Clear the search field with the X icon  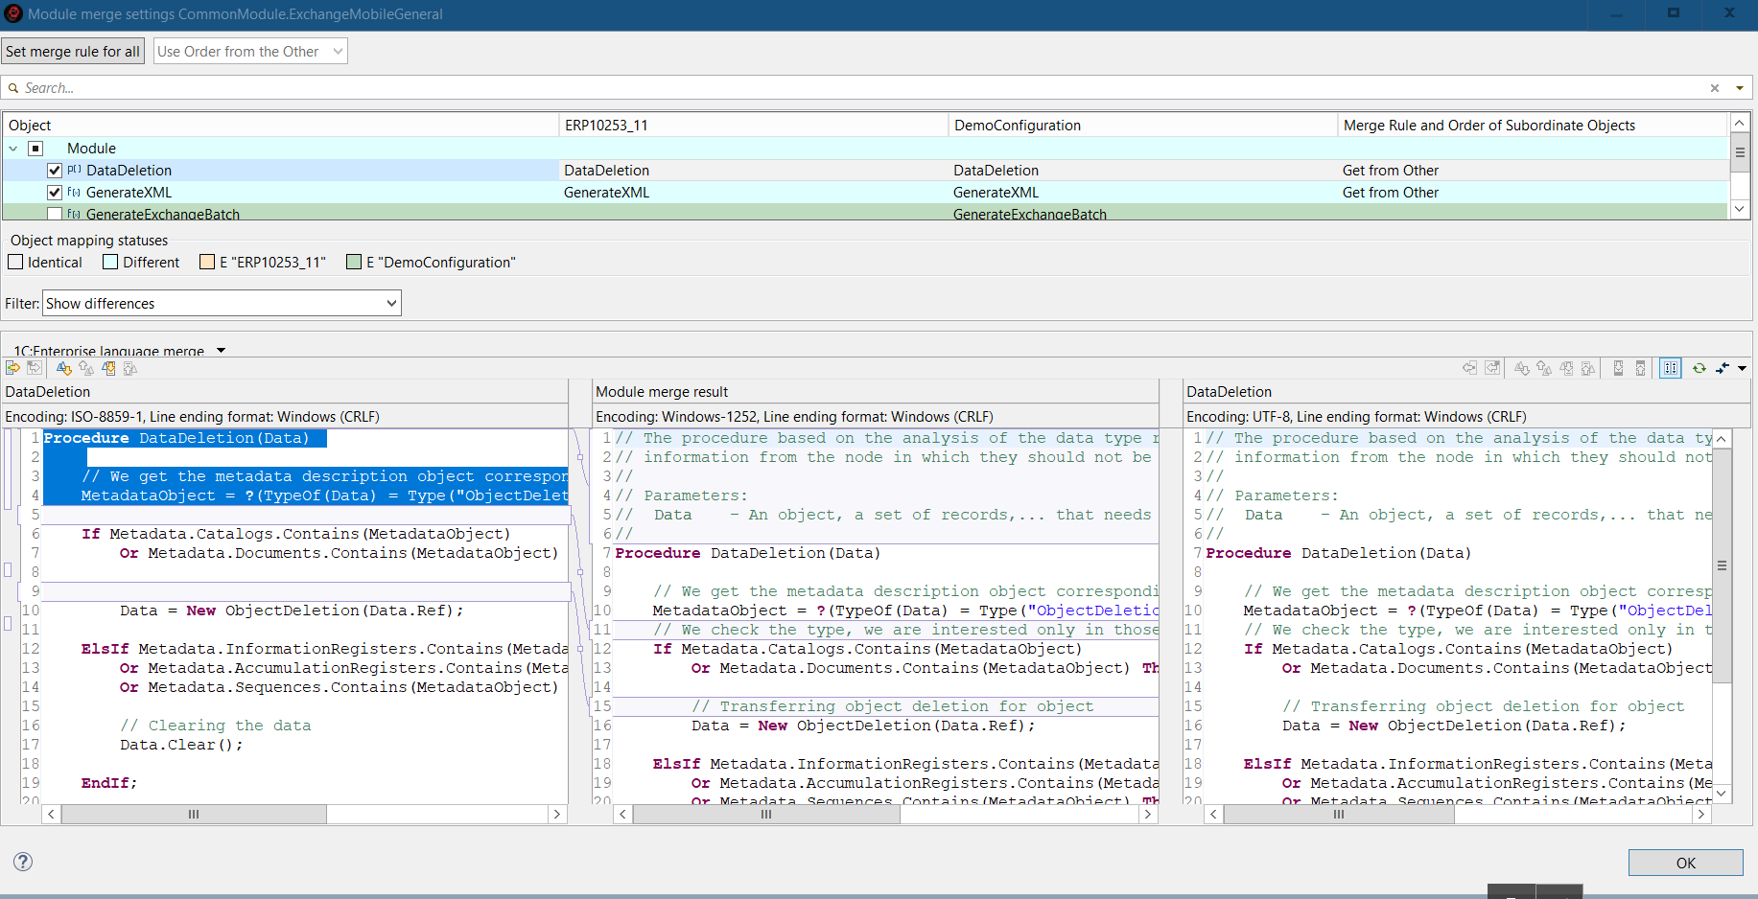(x=1714, y=88)
